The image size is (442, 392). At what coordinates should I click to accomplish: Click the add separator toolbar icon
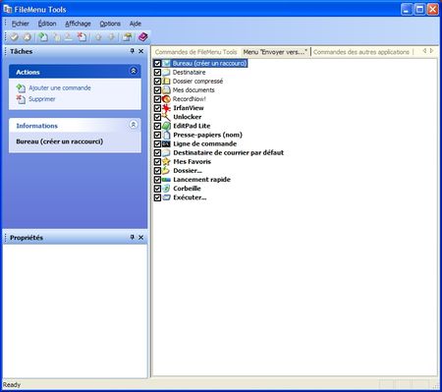[x=69, y=37]
